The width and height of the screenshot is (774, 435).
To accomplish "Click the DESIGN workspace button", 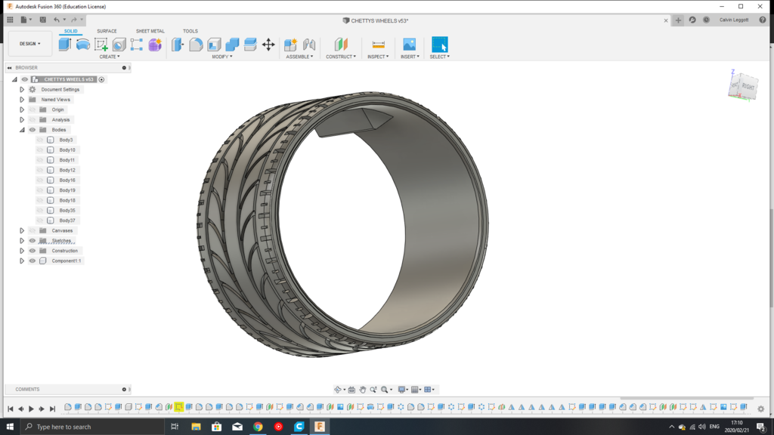I will [x=29, y=43].
